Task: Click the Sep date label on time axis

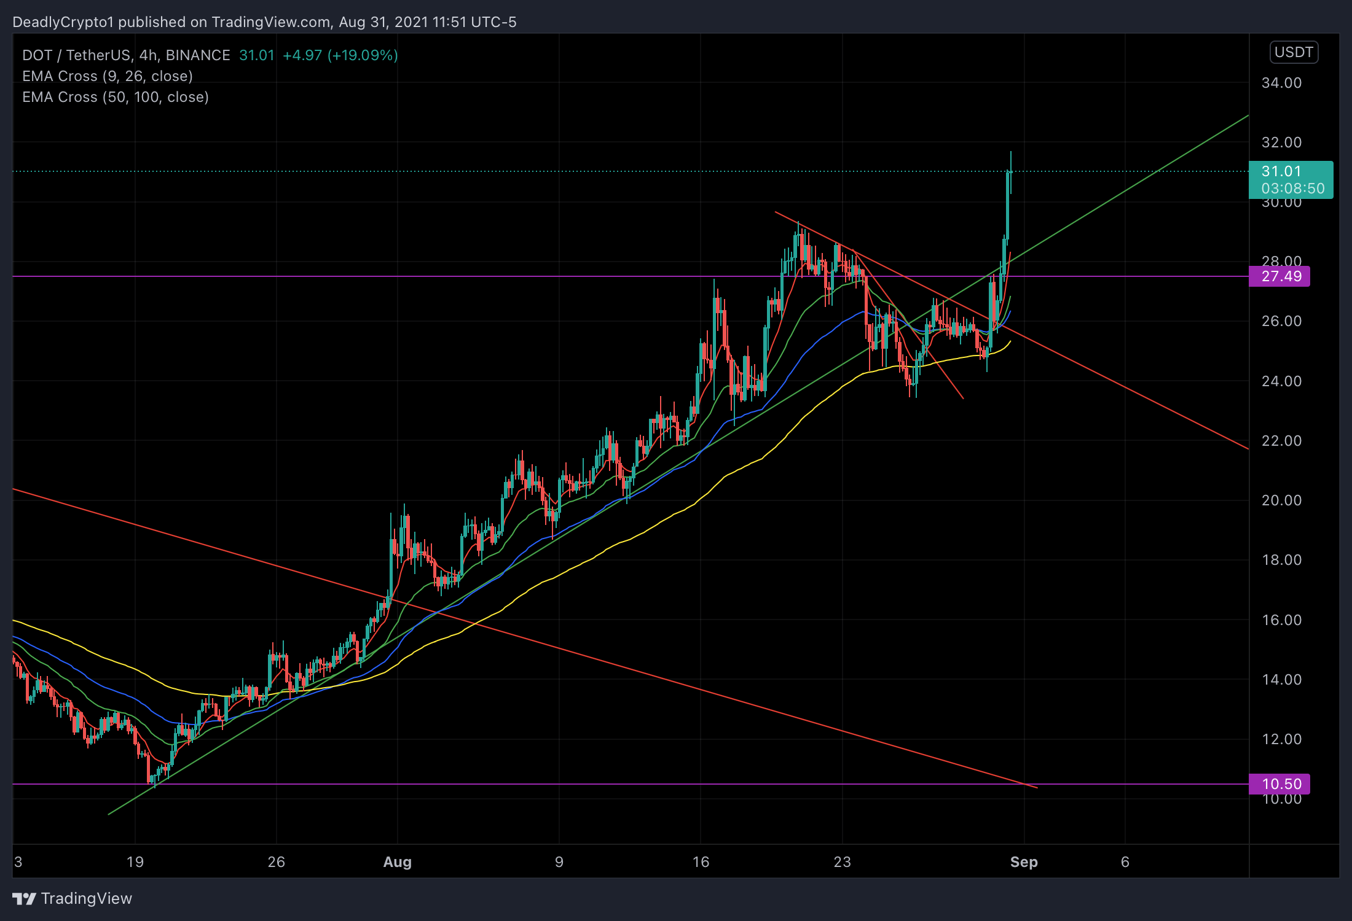Action: 1024,862
